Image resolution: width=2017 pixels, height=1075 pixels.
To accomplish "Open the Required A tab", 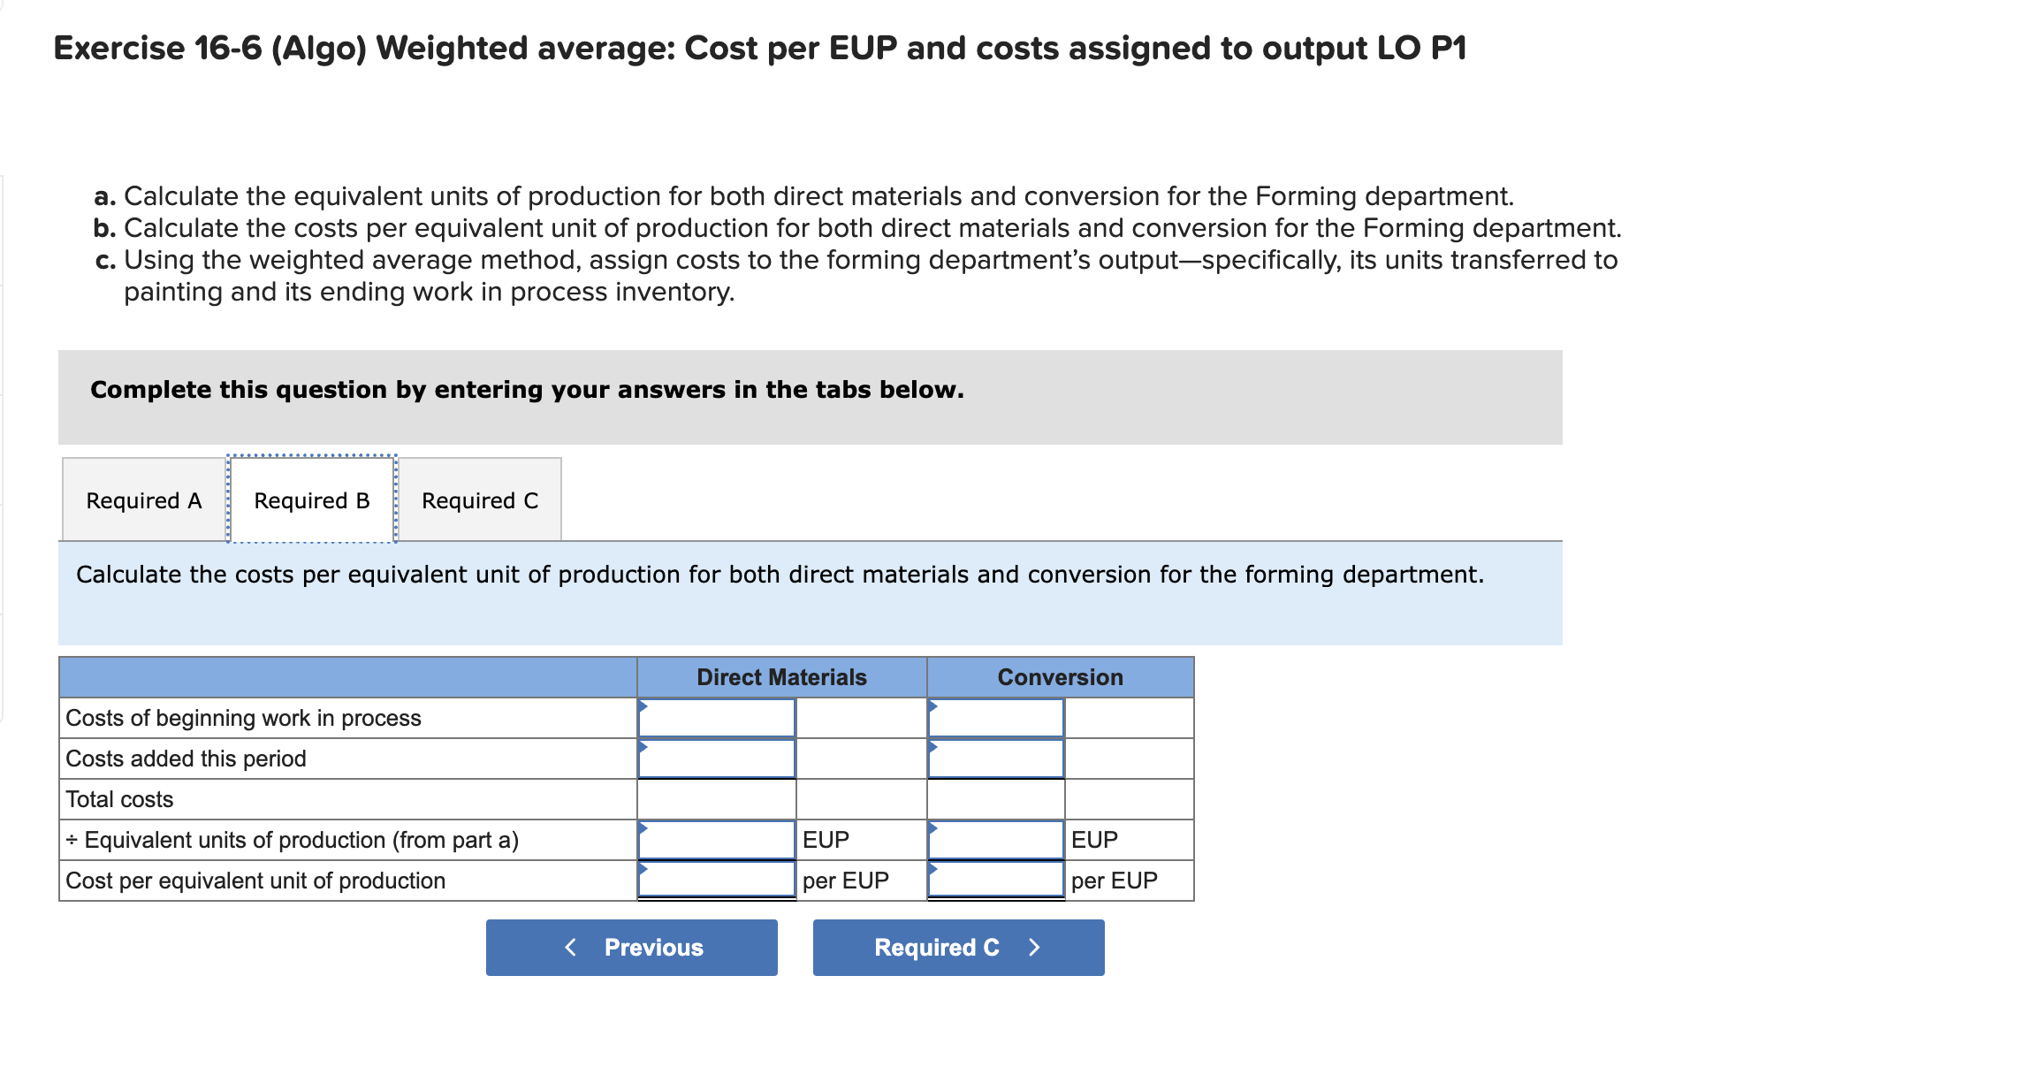I will [144, 500].
